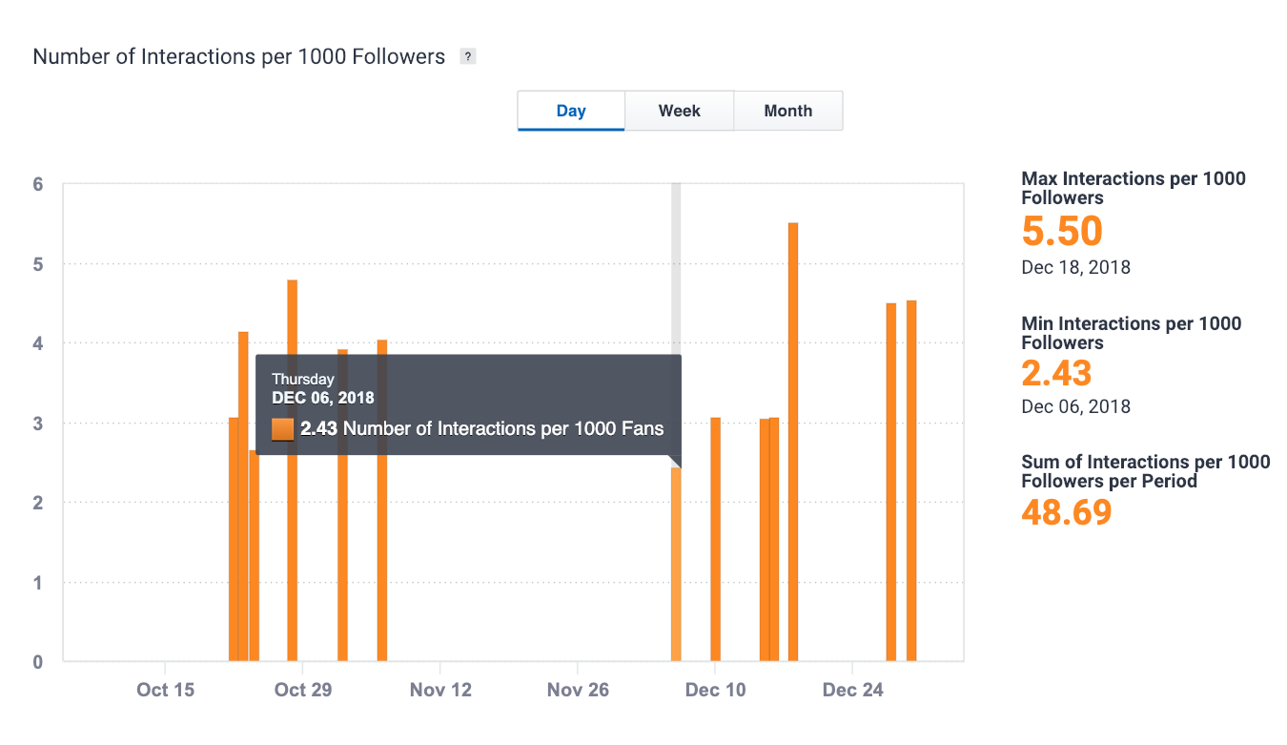This screenshot has width=1287, height=745.
Task: Click the Dec 18, 2018 date text
Action: coord(1075,267)
